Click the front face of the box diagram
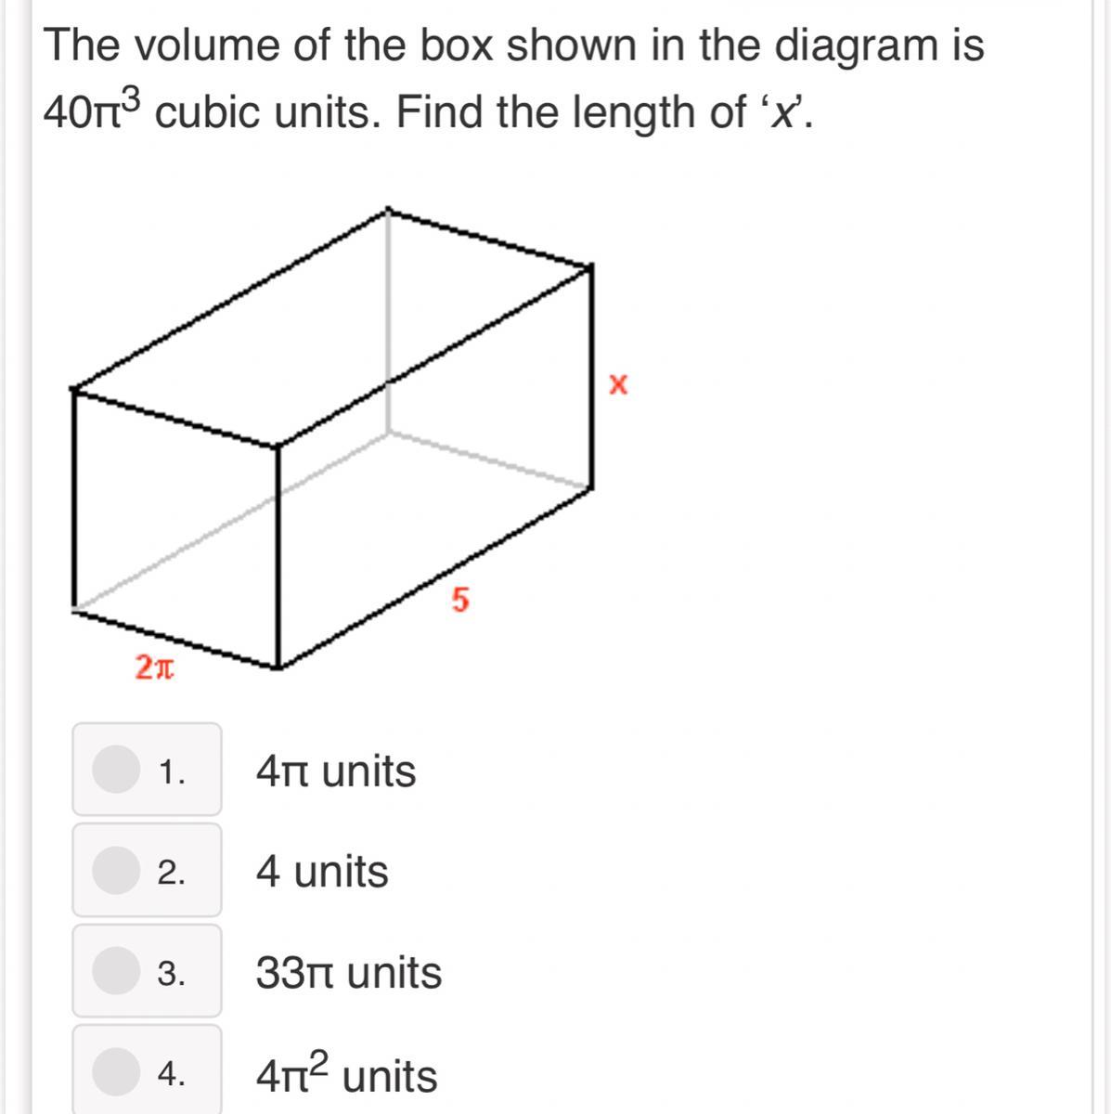Screen dimensions: 1111x1114 click(175, 527)
